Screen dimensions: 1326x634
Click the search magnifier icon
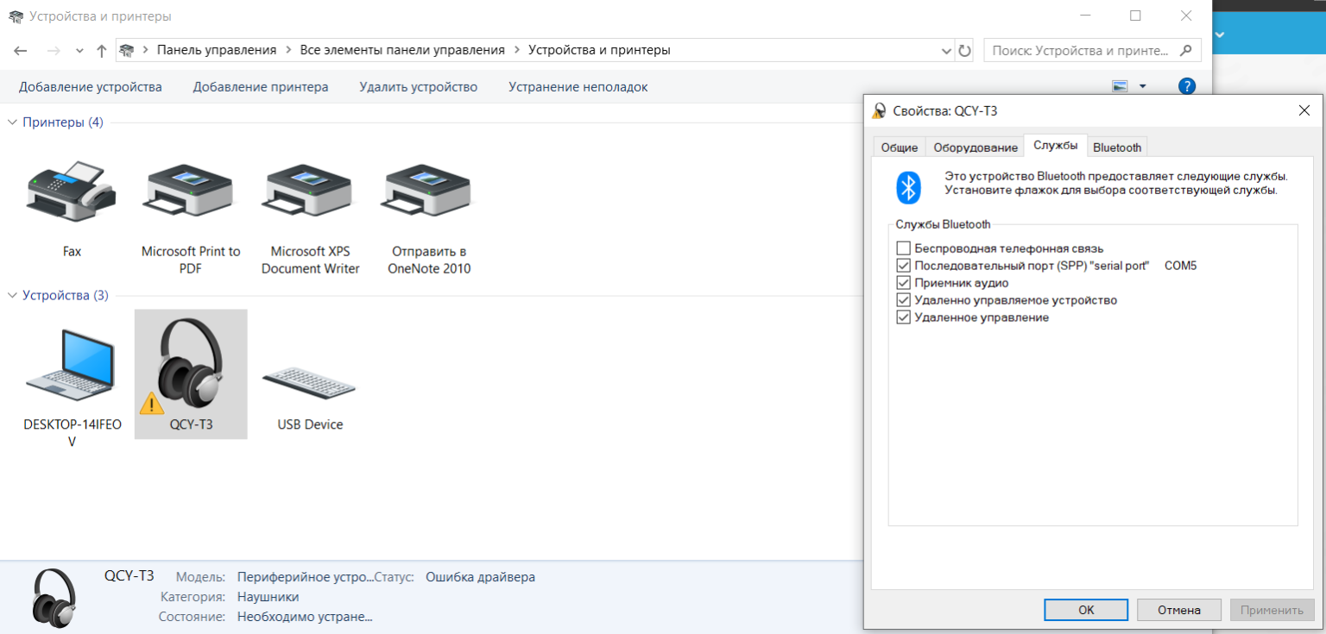[x=1186, y=50]
